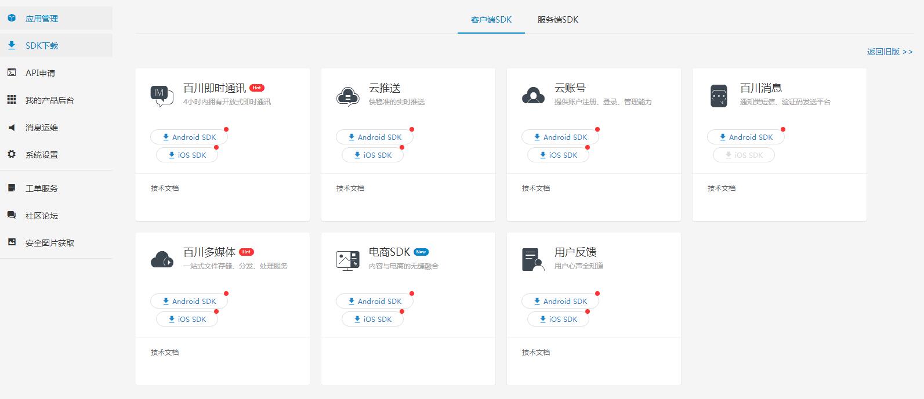Click description 内容与电商的无缝融合
This screenshot has width=924, height=399.
coord(404,266)
